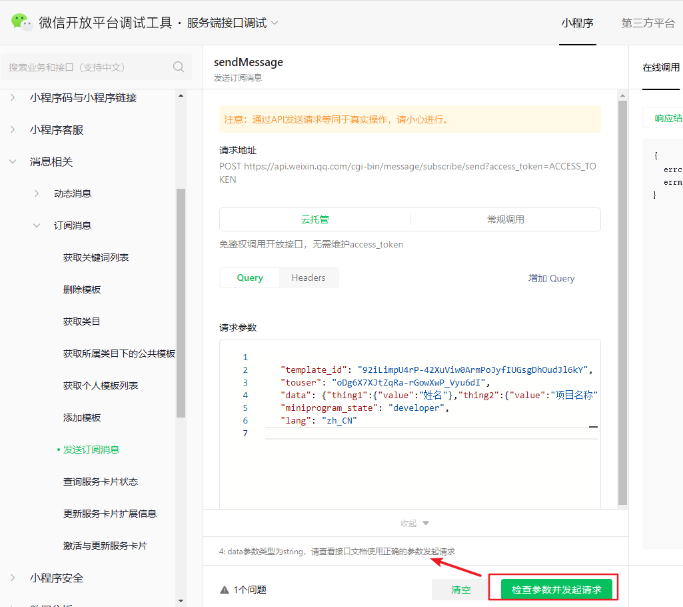683x607 pixels.
Task: Click line number 7 in editor
Action: point(245,433)
